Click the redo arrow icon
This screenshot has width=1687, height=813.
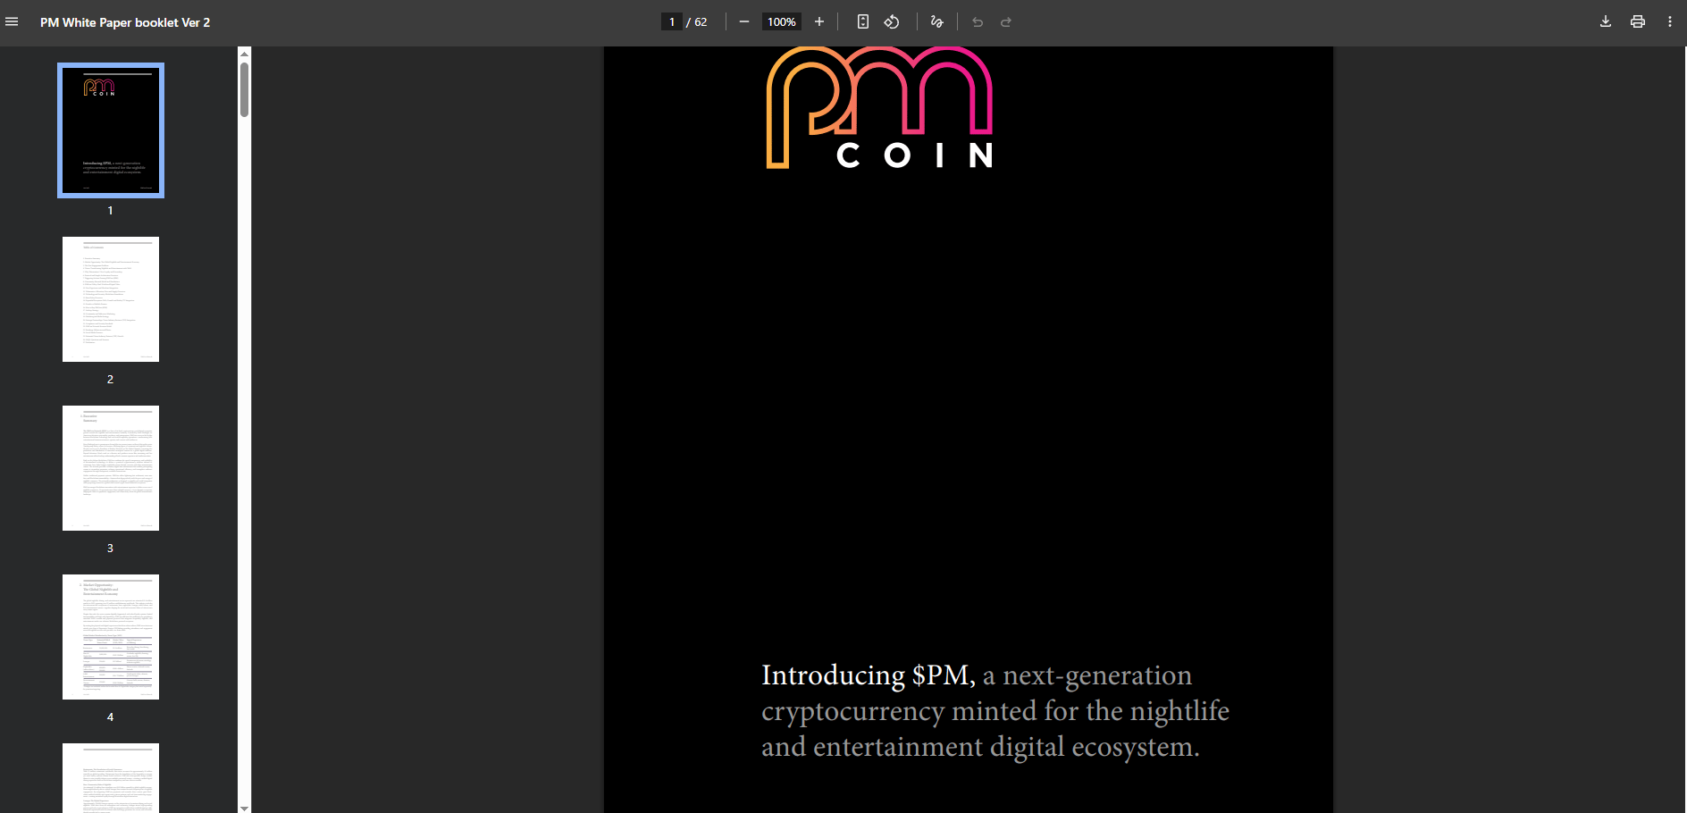tap(1006, 22)
